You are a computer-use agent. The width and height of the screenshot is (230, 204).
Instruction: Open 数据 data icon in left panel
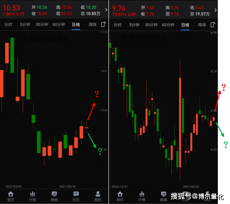(x=54, y=196)
